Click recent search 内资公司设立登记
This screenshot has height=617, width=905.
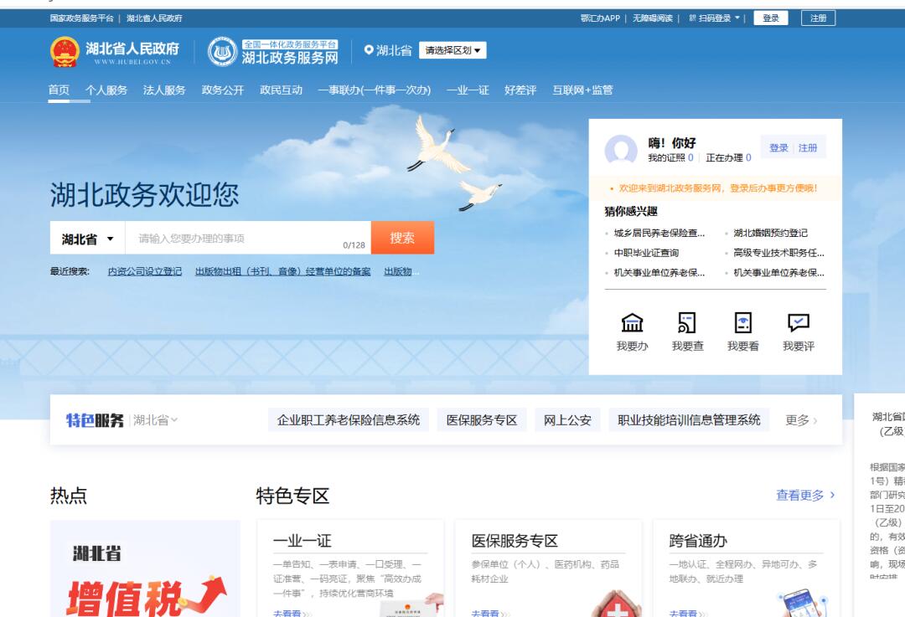click(x=145, y=271)
